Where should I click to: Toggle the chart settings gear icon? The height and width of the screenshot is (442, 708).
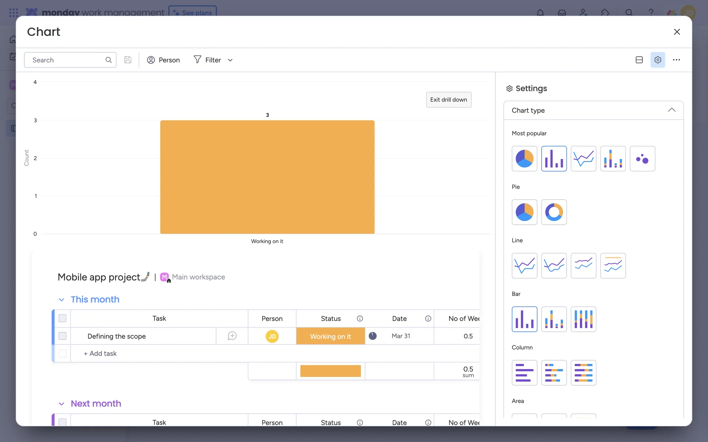click(x=657, y=60)
